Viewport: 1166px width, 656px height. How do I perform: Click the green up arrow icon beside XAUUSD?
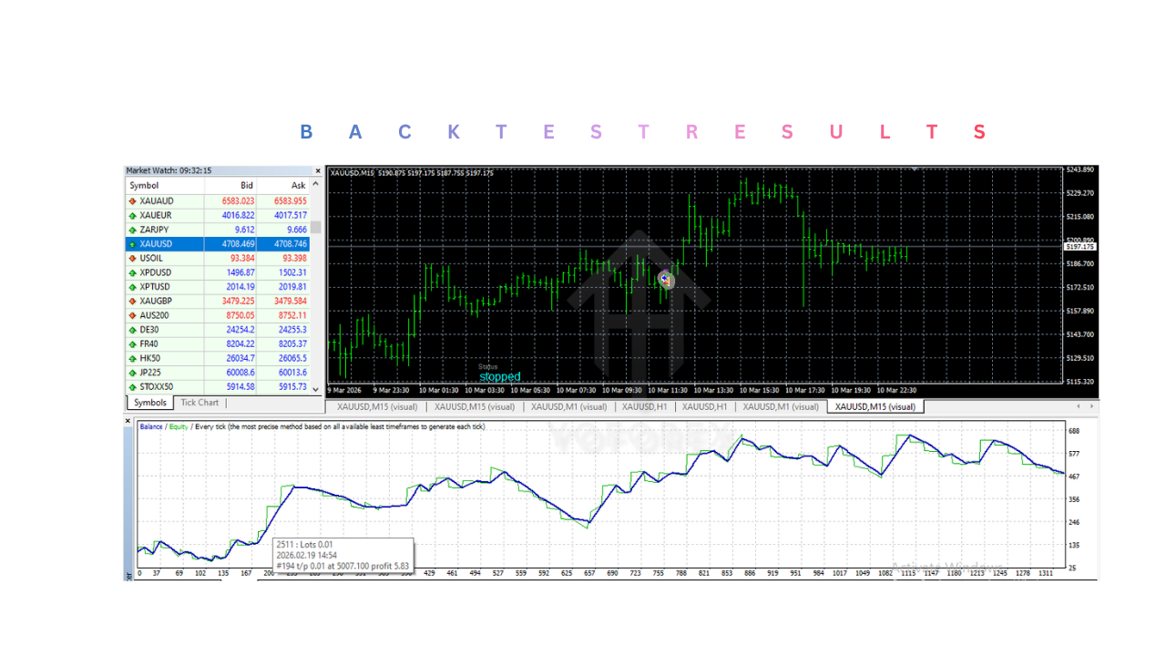132,243
